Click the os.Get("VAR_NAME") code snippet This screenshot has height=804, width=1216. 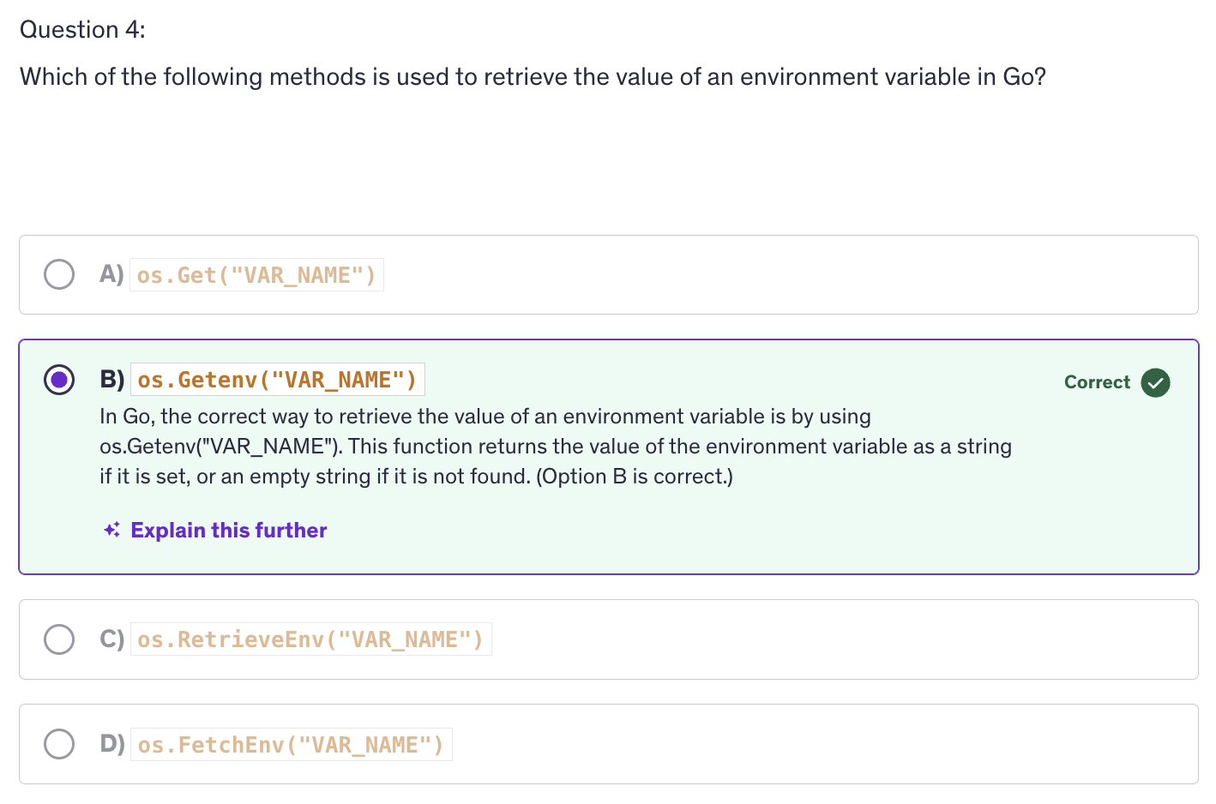click(x=256, y=275)
